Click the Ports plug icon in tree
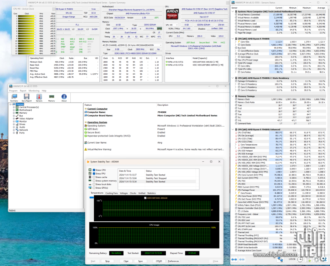Image resolution: width=330 pixels, height=266 pixels. pyautogui.click(x=17, y=133)
